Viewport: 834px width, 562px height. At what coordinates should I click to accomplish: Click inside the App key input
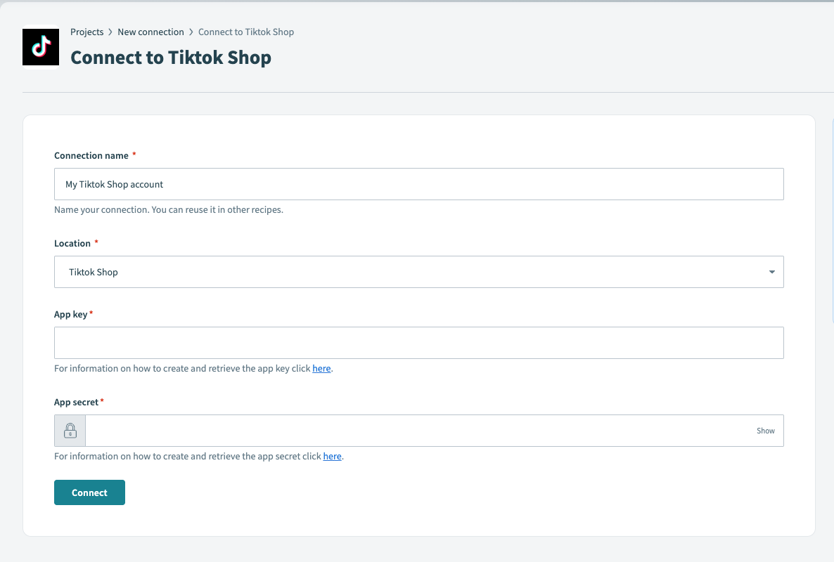(x=418, y=343)
